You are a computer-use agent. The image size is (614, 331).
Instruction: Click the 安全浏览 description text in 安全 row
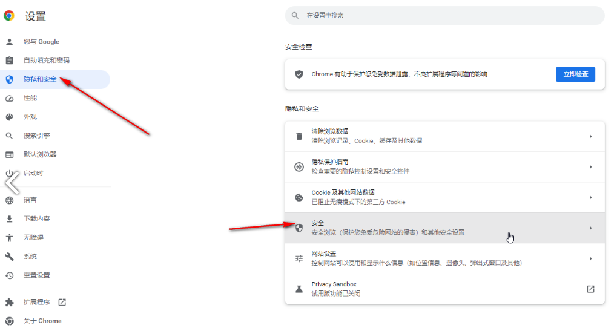(388, 232)
